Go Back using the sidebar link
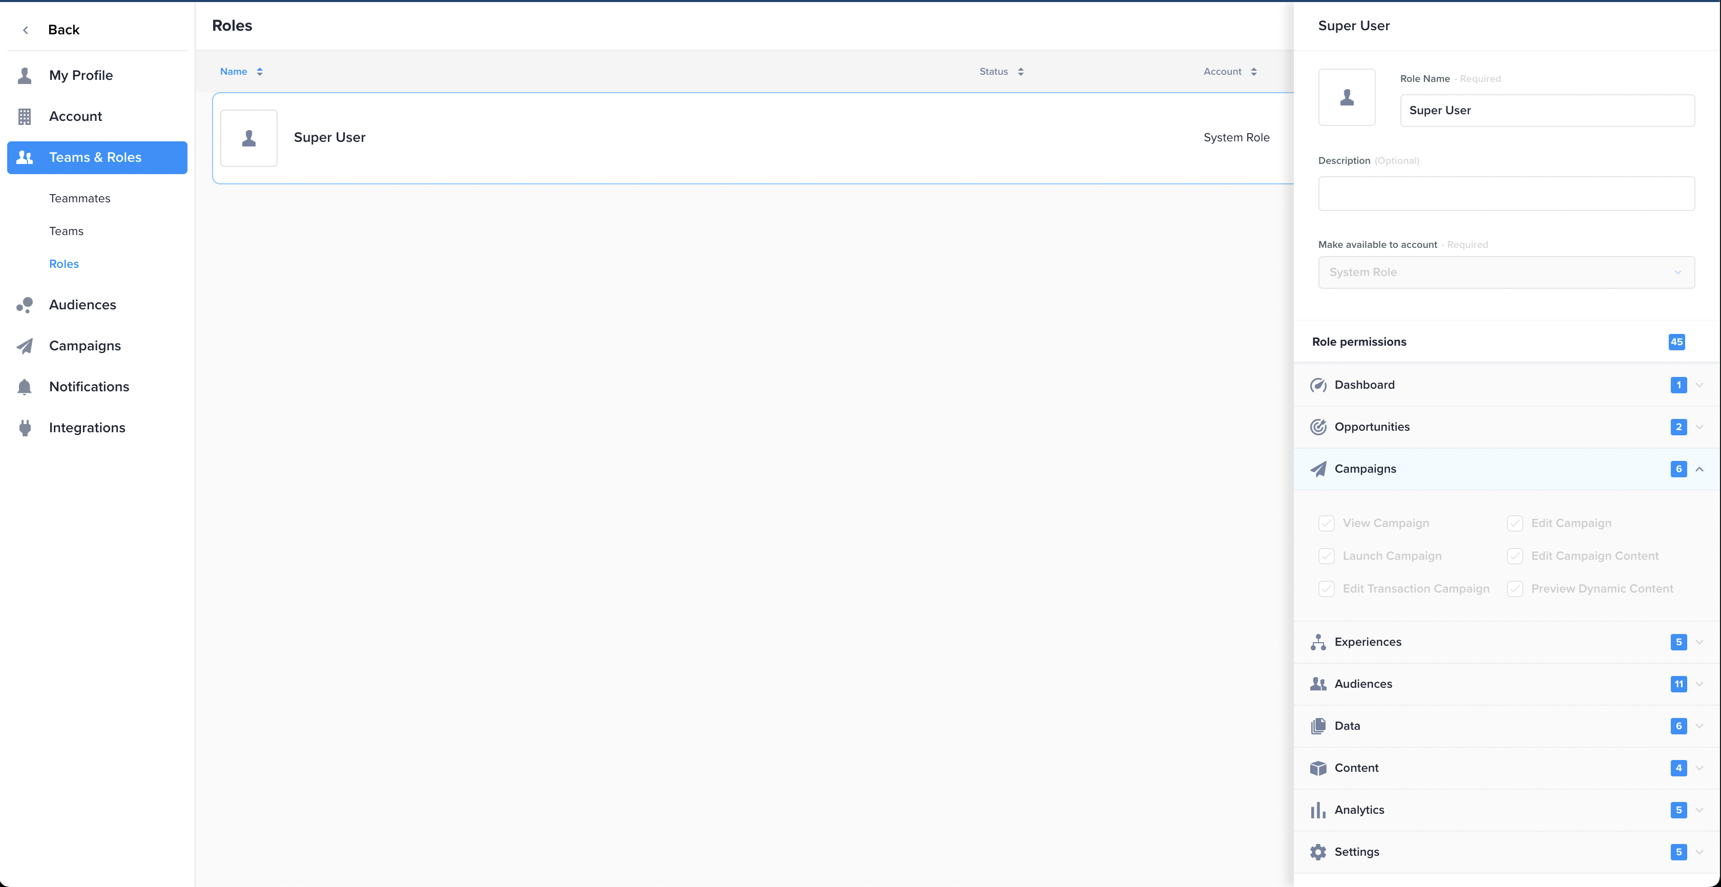This screenshot has width=1721, height=887. pyautogui.click(x=63, y=29)
